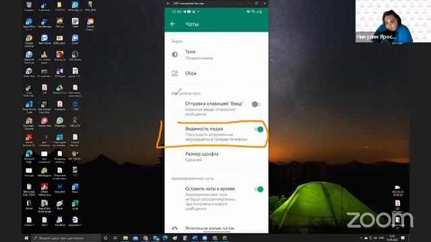This screenshot has height=242, width=431.
Task: Open VLC media player shortcut
Action: 44,56
